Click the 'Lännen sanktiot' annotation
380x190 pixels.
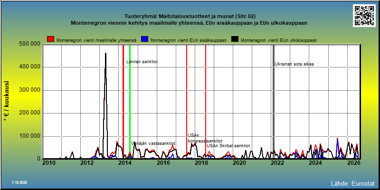coord(142,62)
